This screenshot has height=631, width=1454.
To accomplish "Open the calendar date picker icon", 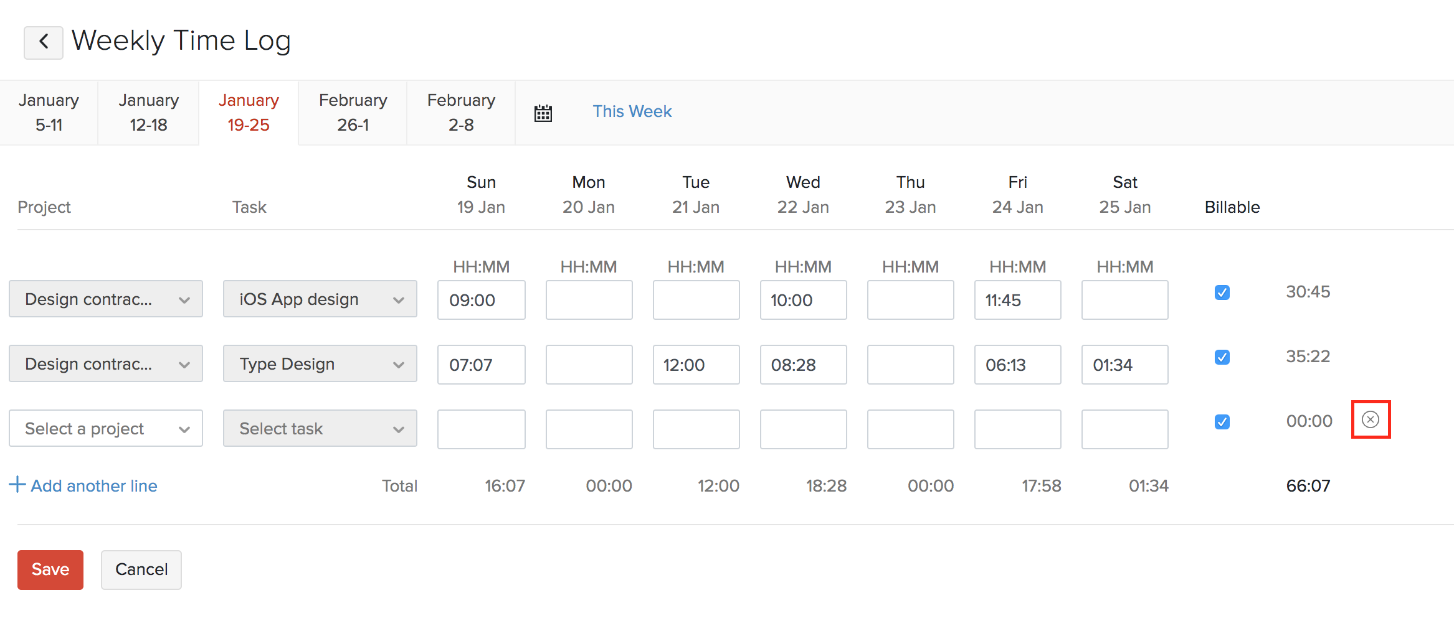I will [x=543, y=113].
